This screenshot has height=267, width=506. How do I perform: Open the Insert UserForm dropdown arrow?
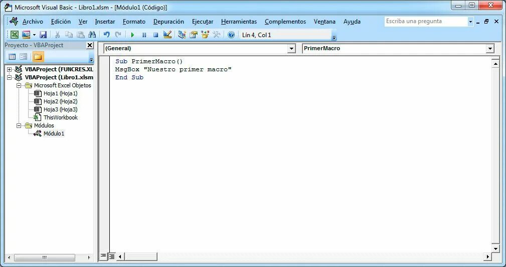pyautogui.click(x=34, y=35)
